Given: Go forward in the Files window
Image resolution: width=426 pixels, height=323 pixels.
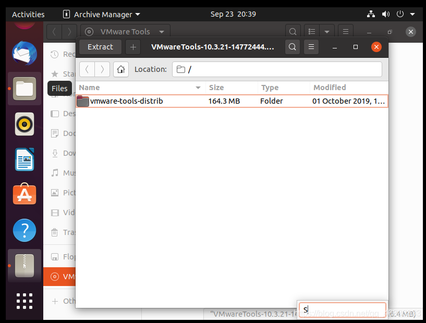Looking at the screenshot, I should point(69,32).
